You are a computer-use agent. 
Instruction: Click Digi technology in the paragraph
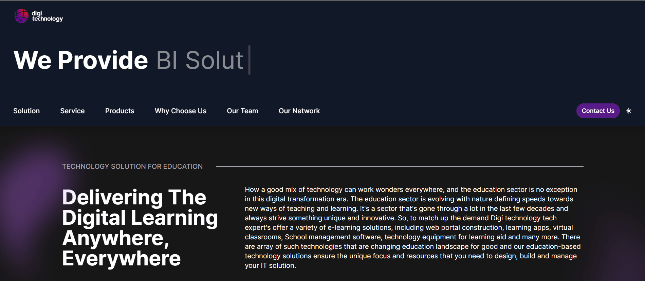[516, 218]
